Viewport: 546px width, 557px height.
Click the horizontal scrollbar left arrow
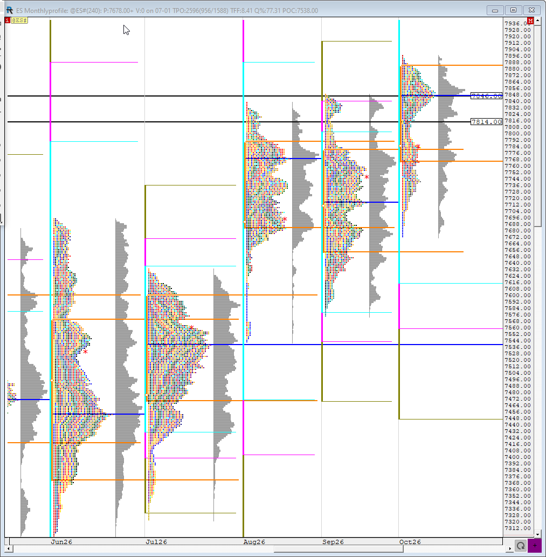coord(8,549)
